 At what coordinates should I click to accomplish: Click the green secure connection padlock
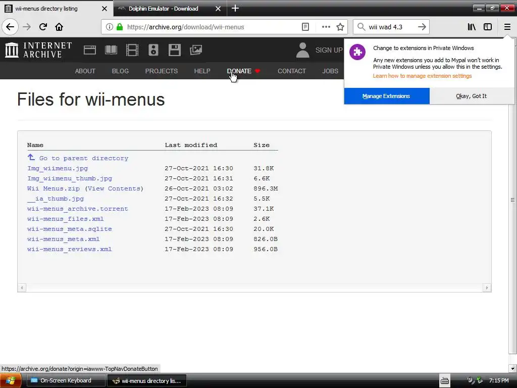120,27
